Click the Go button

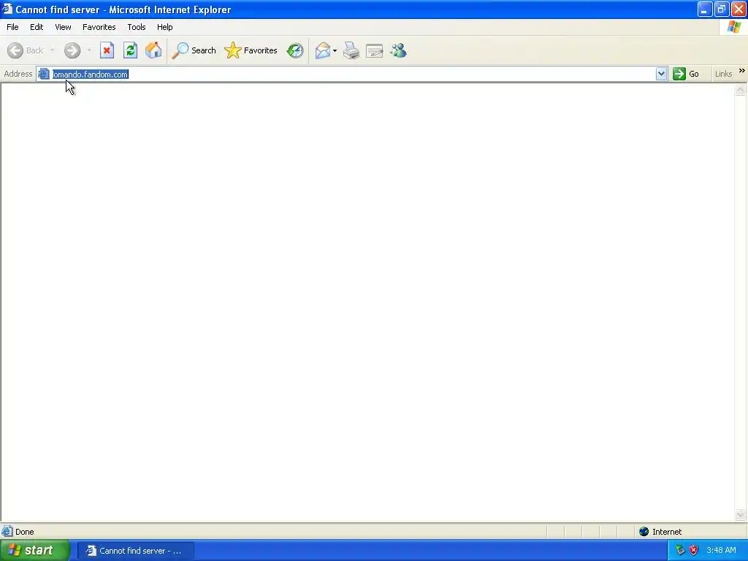686,74
